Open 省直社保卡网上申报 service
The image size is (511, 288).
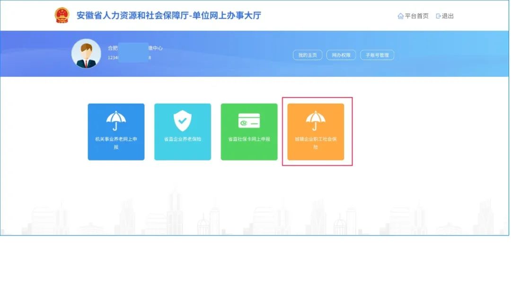tap(249, 132)
